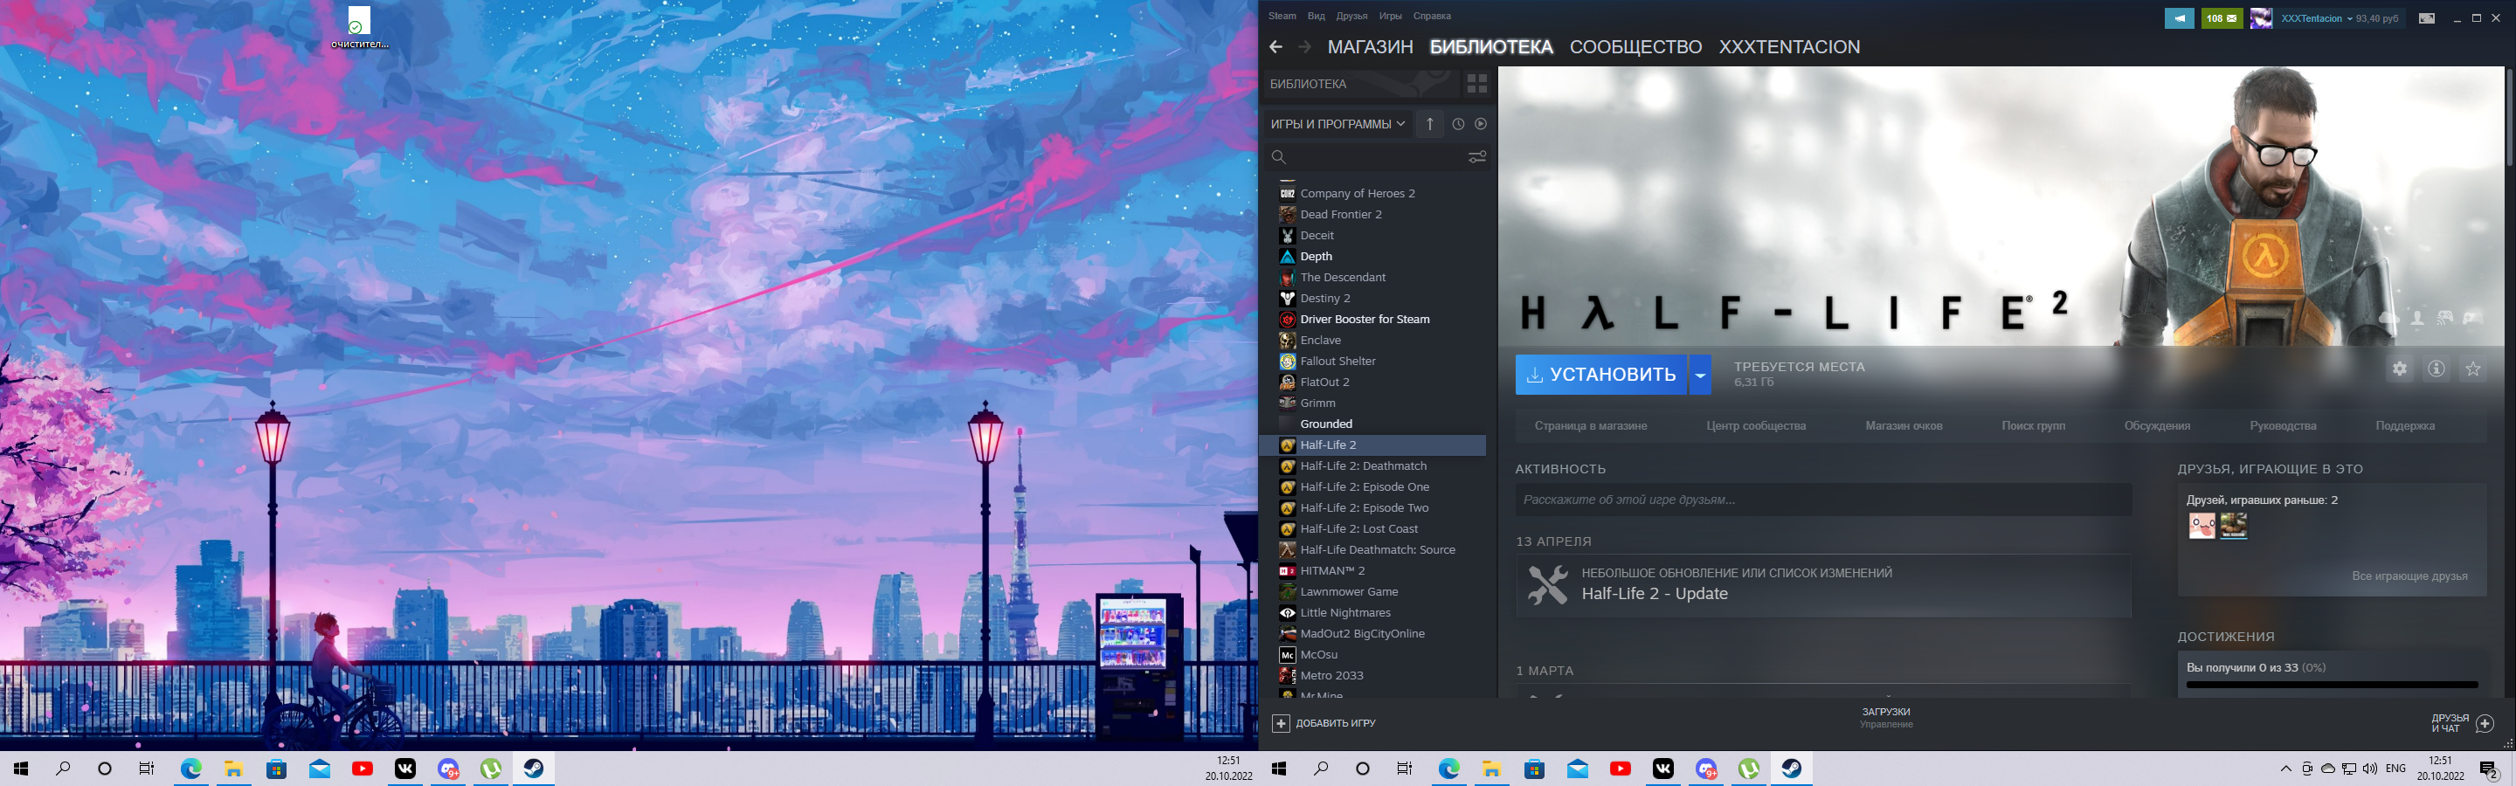
Task: Open the Игры menu
Action: (x=1390, y=17)
